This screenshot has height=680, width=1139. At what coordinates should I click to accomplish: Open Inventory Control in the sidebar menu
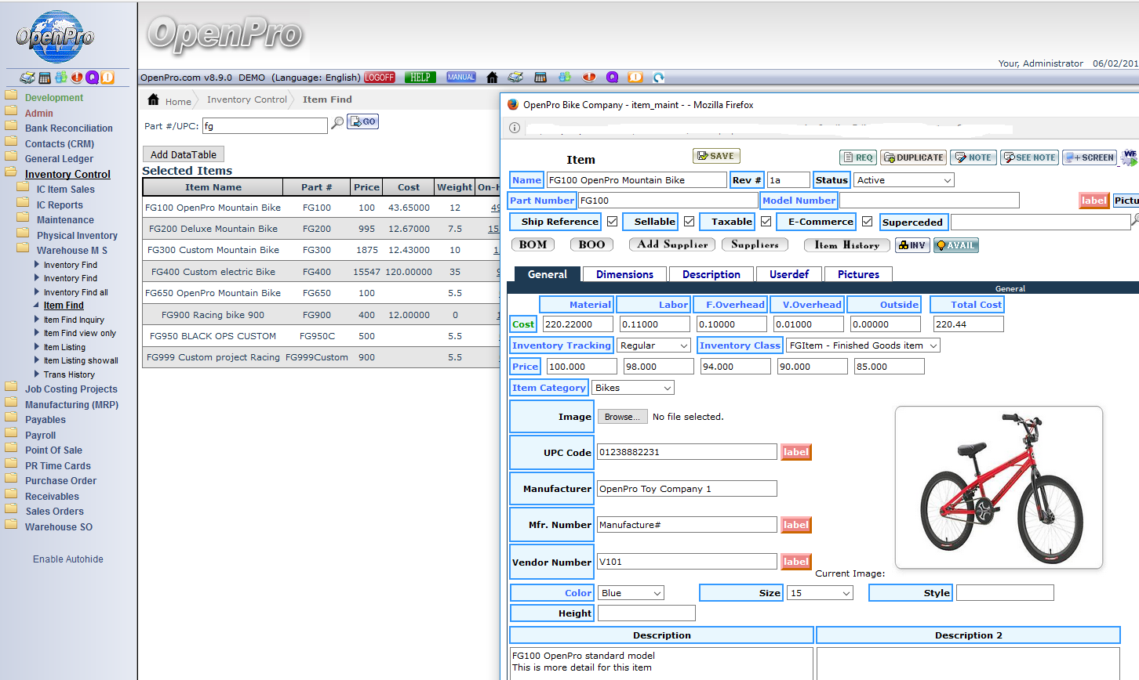[67, 174]
